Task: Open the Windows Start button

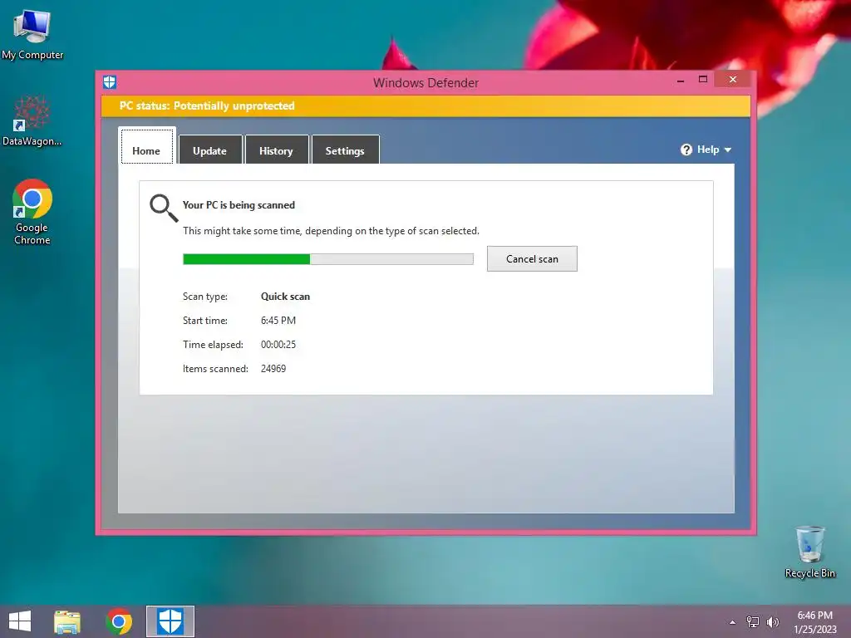Action: 20,621
